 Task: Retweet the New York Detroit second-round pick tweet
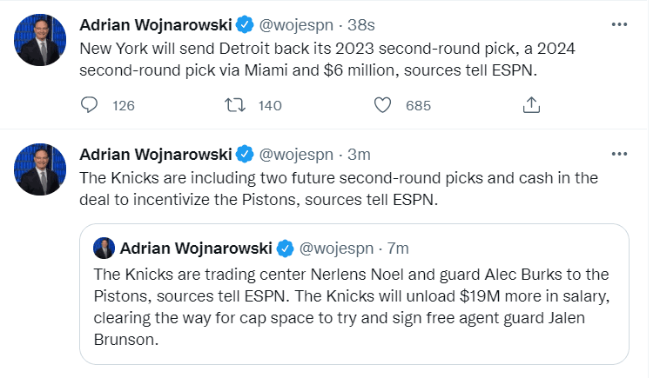235,105
